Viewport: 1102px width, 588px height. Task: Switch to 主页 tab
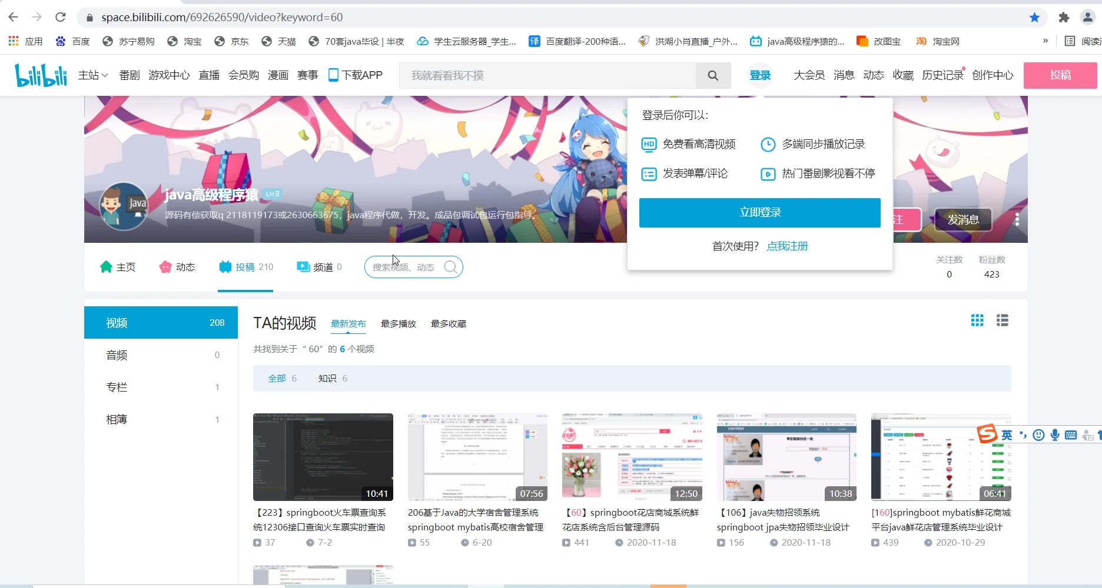pos(118,267)
